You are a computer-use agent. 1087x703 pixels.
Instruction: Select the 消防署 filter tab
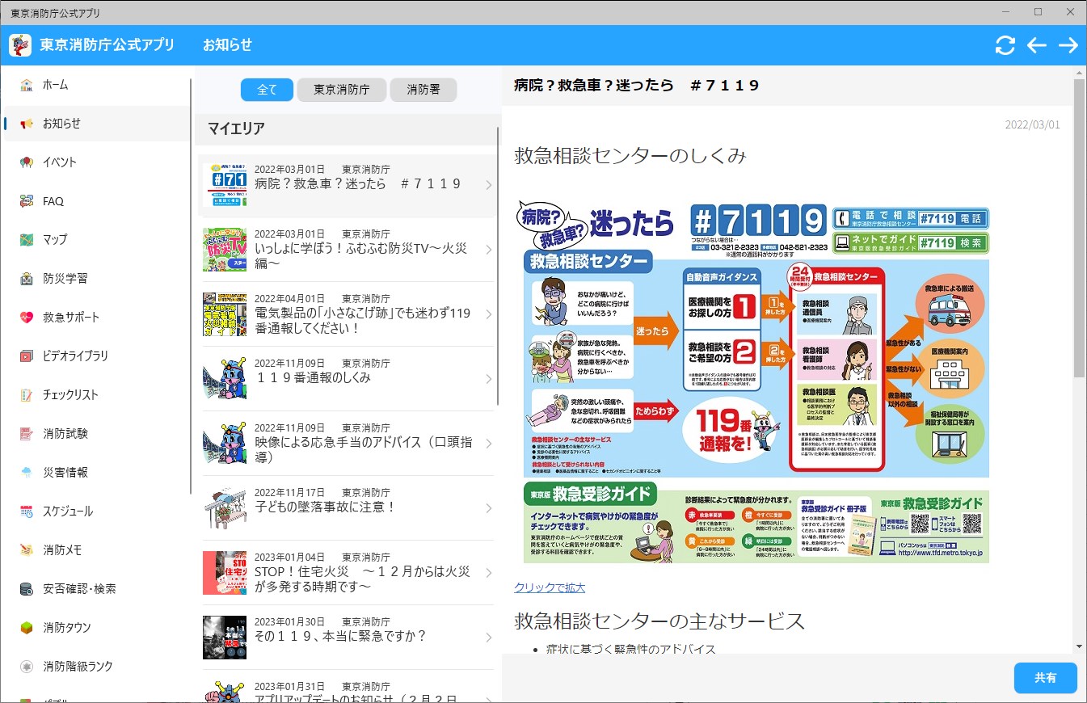pyautogui.click(x=423, y=90)
